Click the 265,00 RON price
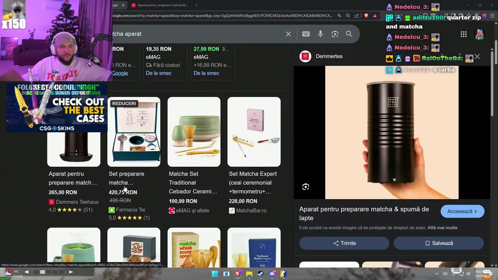 pyautogui.click(x=63, y=192)
